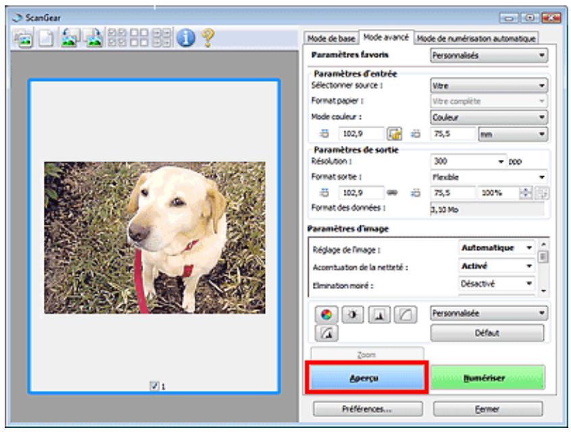Open the Elimination moiré dropdown
The height and width of the screenshot is (432, 571).
tap(497, 283)
